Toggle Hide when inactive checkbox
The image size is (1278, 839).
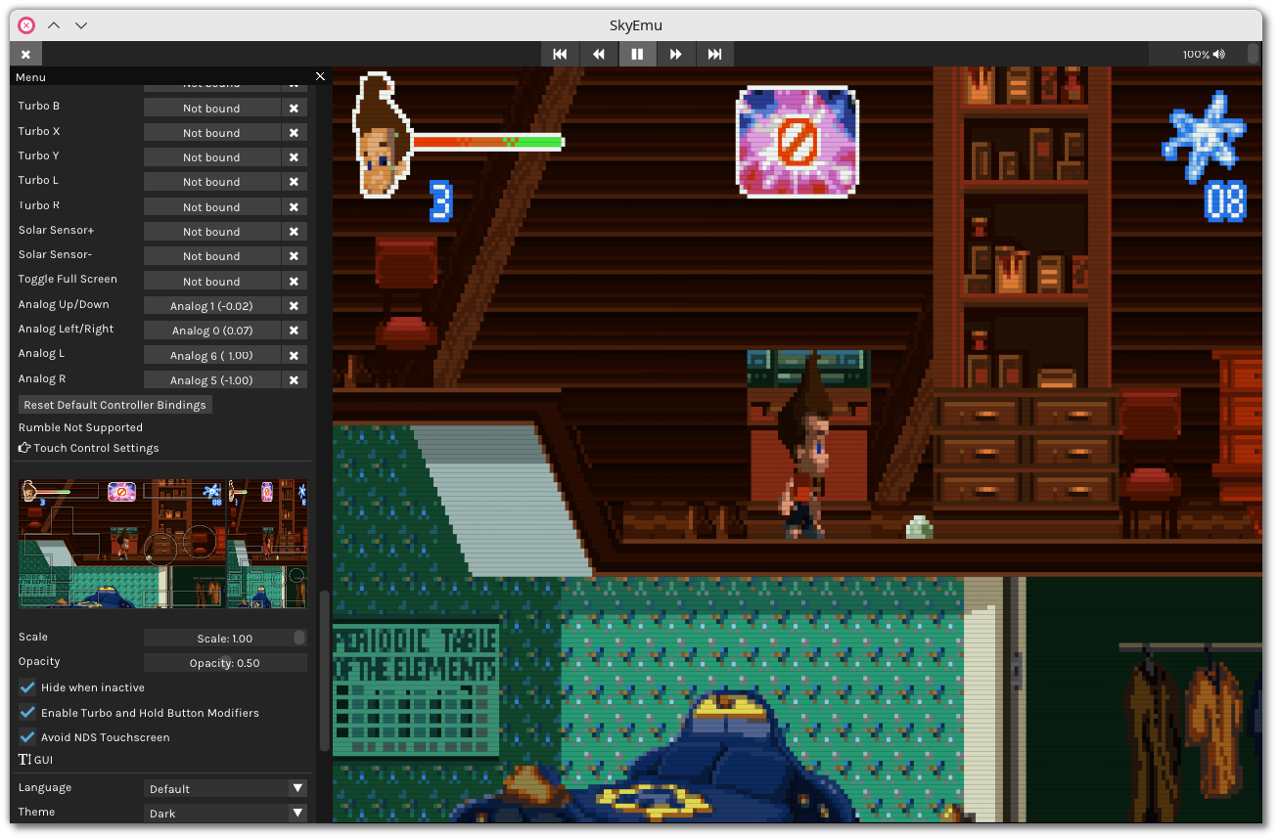point(27,687)
